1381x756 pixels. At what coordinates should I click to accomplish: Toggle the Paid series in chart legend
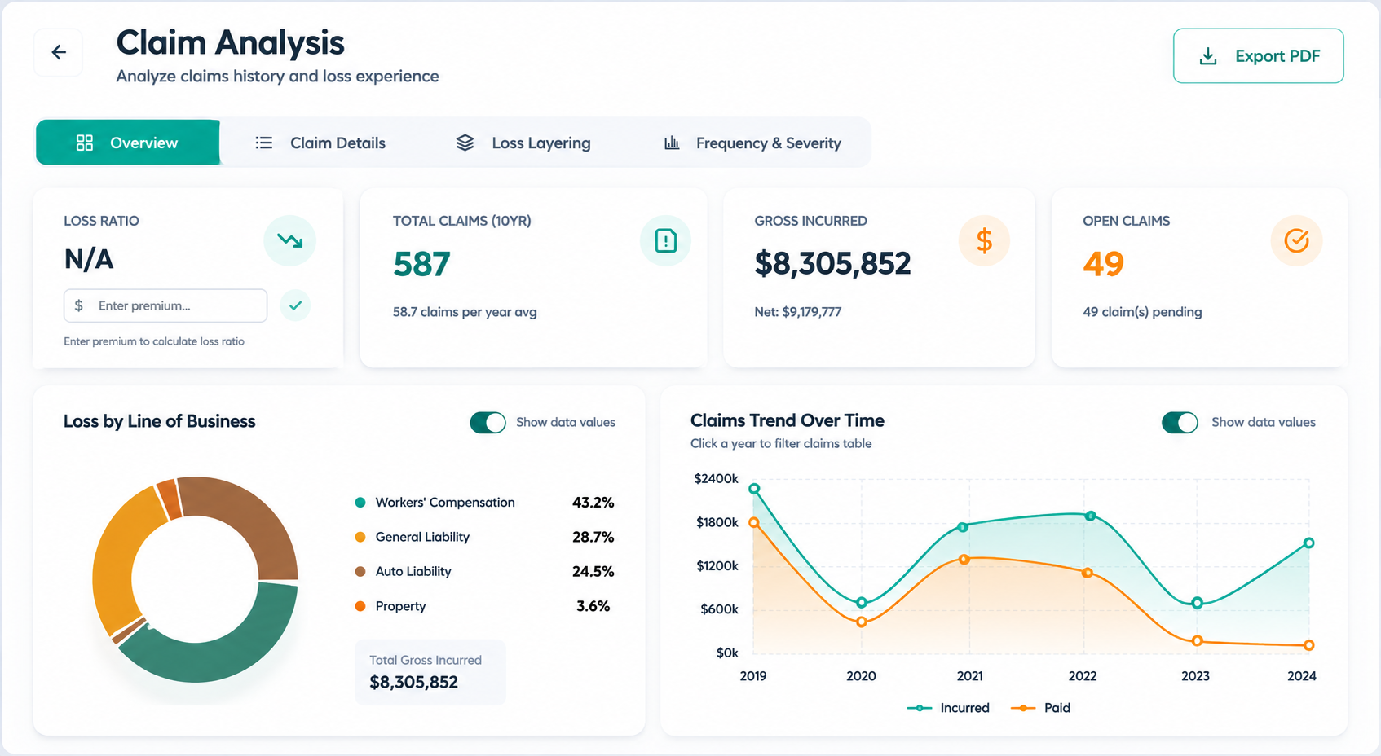[1040, 708]
